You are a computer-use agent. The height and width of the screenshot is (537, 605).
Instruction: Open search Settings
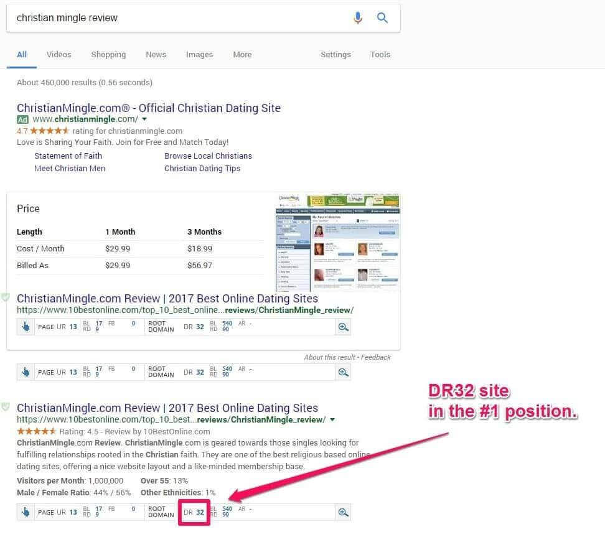pos(335,54)
